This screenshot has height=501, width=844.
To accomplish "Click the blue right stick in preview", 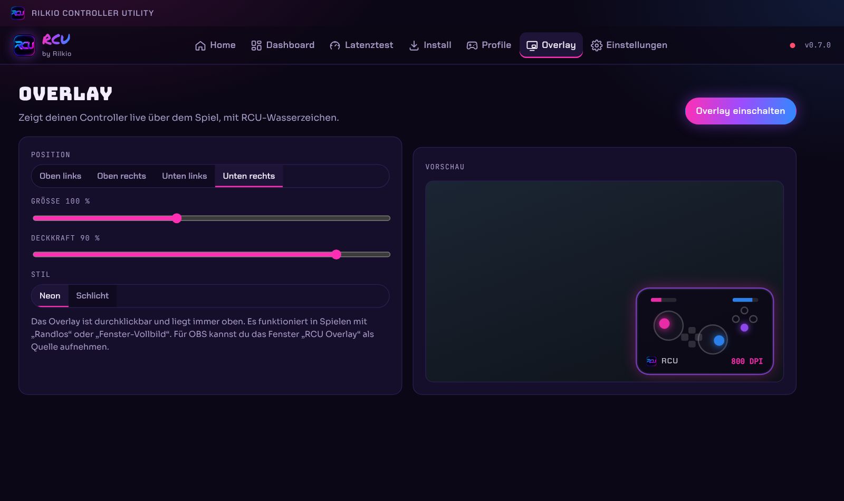I will click(x=719, y=341).
